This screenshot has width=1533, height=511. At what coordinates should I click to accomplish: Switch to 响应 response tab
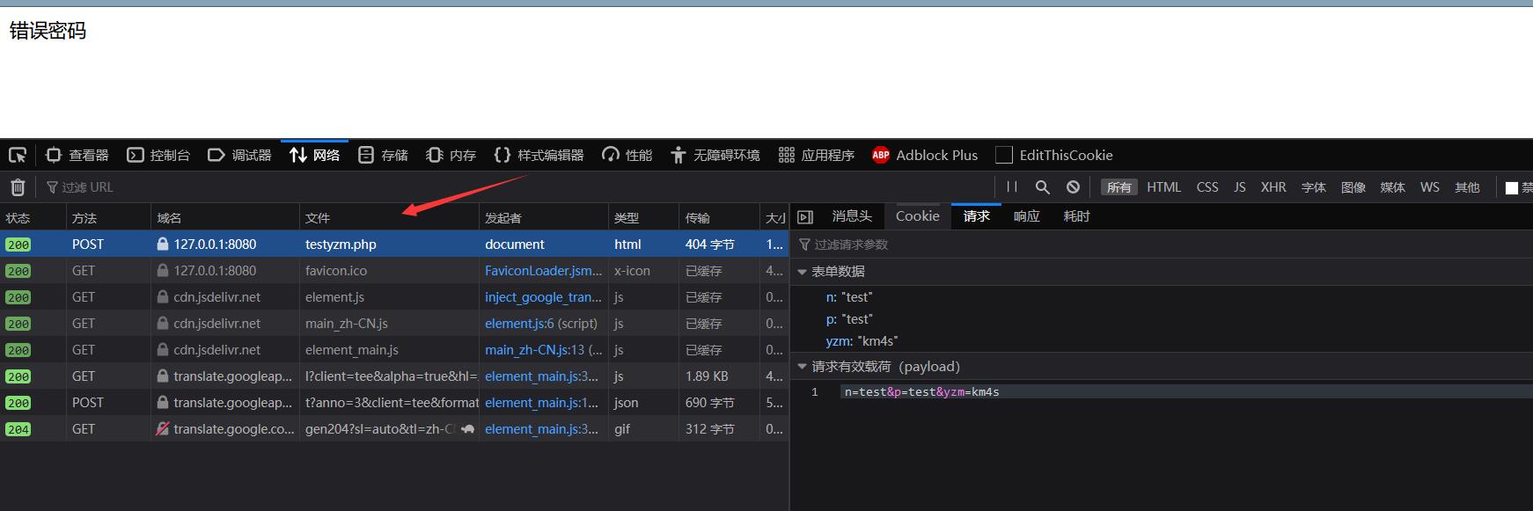1026,216
